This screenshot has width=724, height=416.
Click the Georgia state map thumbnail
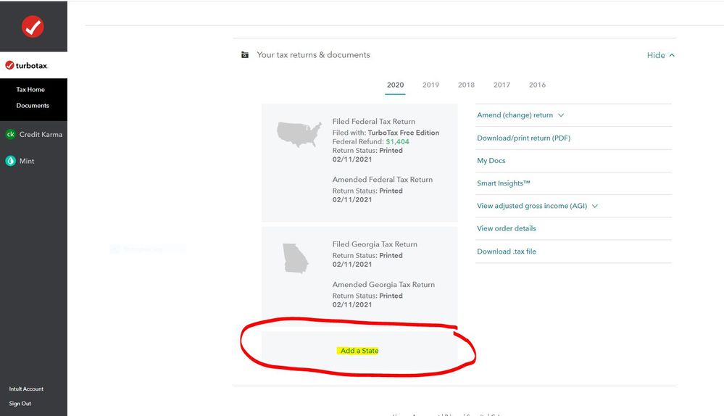tap(296, 259)
